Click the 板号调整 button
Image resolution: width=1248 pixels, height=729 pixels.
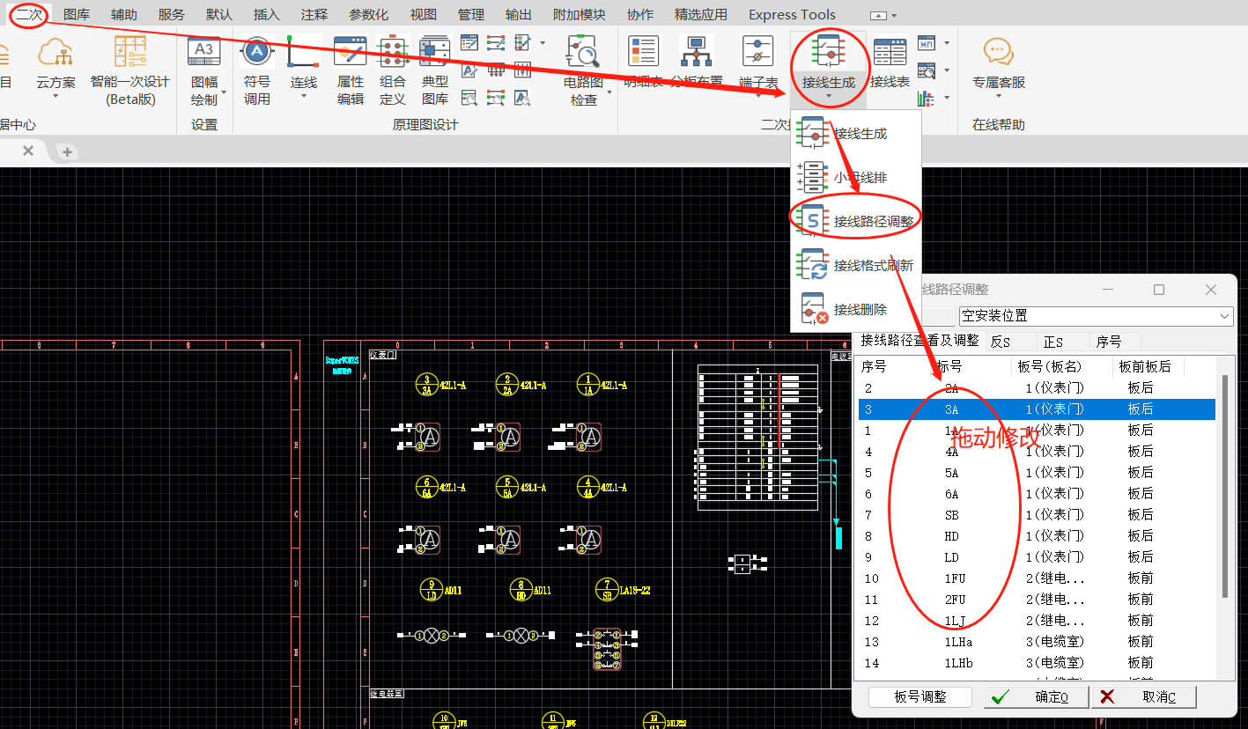[x=919, y=696]
